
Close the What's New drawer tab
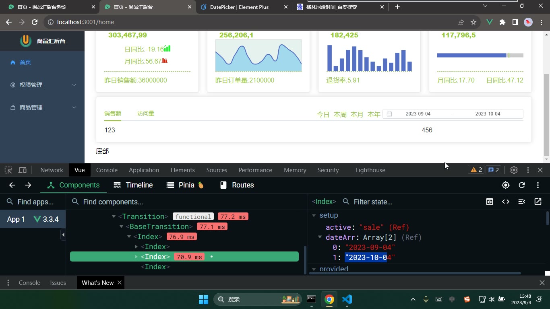[120, 283]
